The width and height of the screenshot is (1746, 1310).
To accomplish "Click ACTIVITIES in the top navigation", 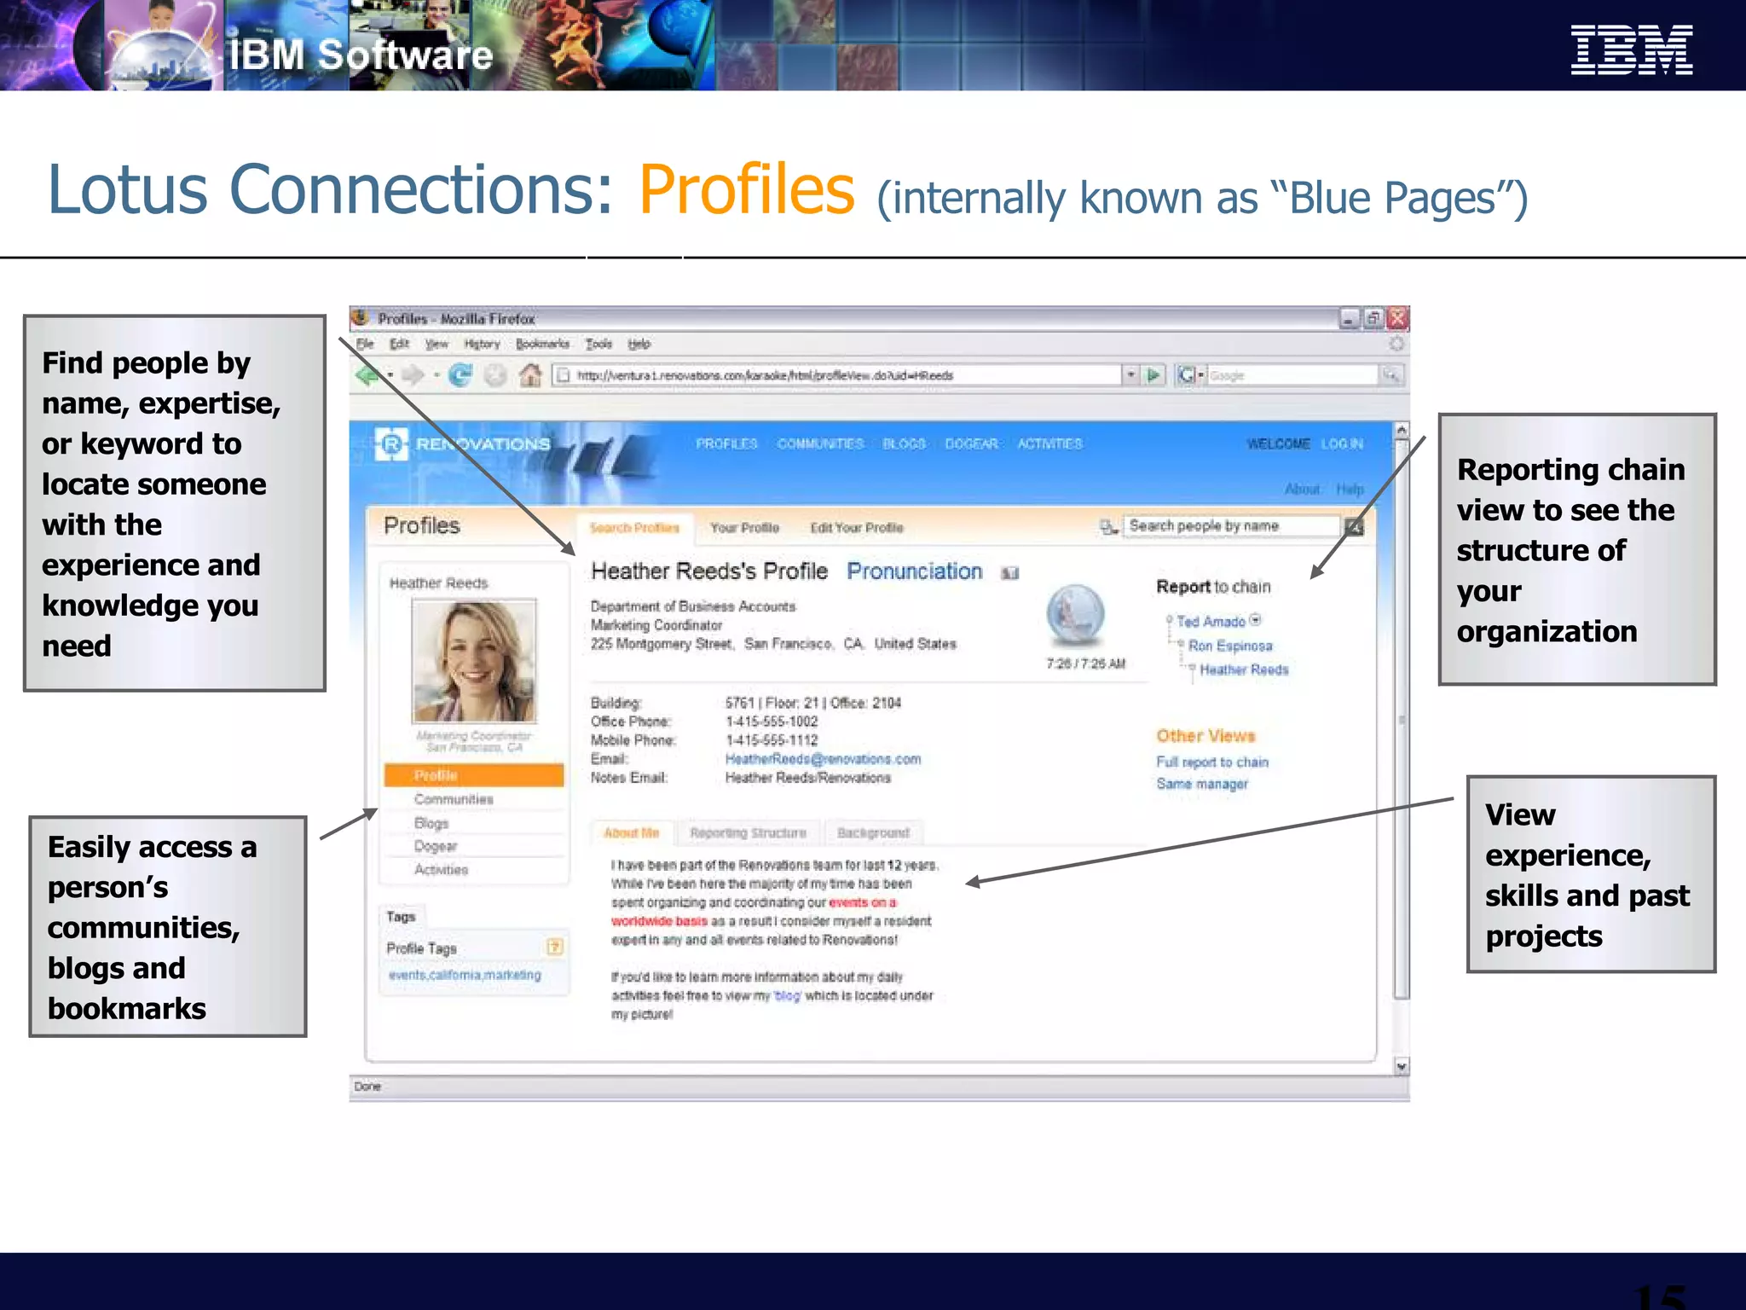I will [x=1049, y=444].
